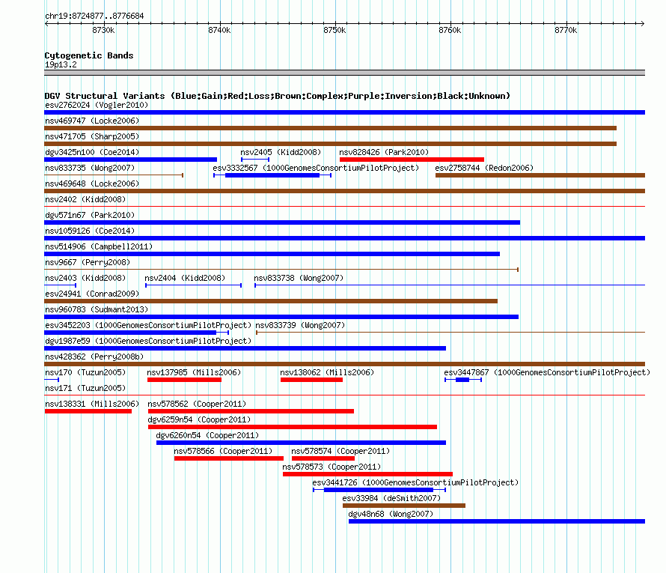Select the esv3447867 blue feature bar
The image size is (666, 573).
pos(463,380)
